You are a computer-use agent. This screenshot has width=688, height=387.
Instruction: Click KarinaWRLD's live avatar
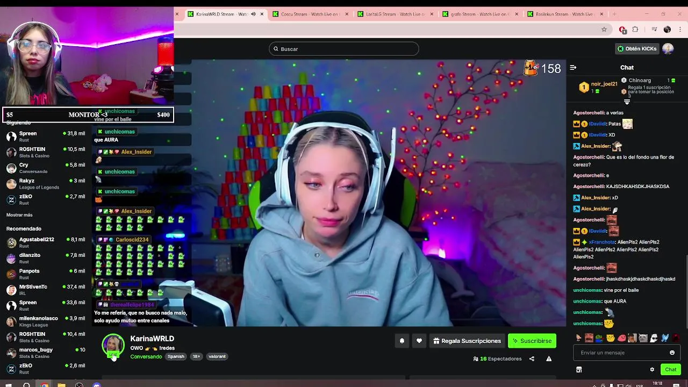(x=113, y=346)
